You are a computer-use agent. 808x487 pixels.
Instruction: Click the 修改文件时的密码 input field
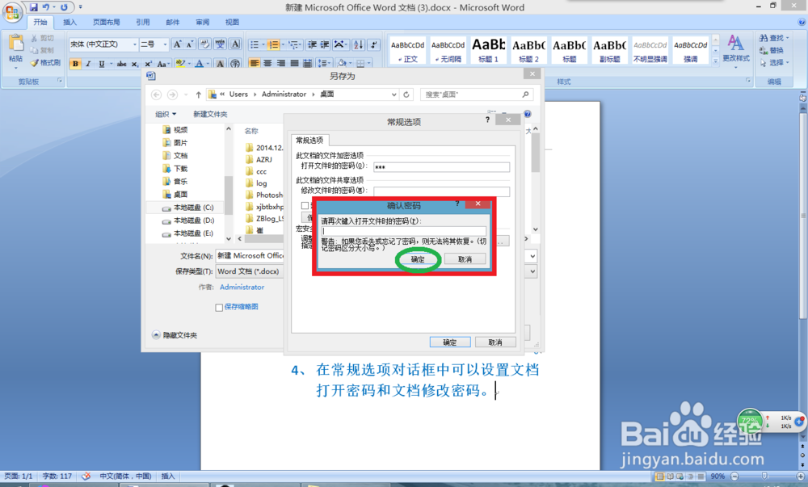coord(442,191)
